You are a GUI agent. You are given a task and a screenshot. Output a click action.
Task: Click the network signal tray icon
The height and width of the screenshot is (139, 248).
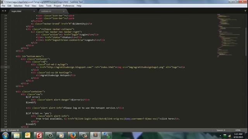(x=229, y=136)
